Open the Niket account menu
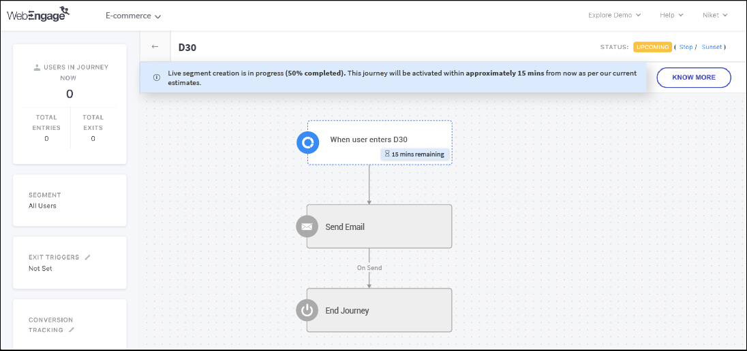The width and height of the screenshot is (747, 351). 715,15
